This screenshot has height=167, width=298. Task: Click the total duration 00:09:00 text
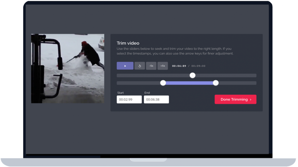198,66
